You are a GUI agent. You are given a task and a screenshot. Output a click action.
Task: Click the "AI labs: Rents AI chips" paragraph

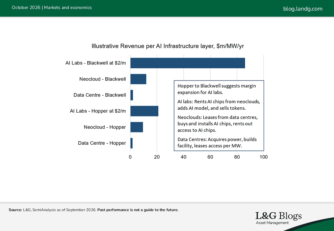(219, 105)
